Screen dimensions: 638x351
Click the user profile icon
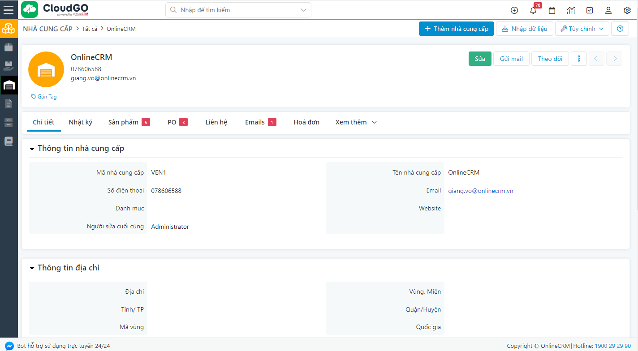point(608,10)
